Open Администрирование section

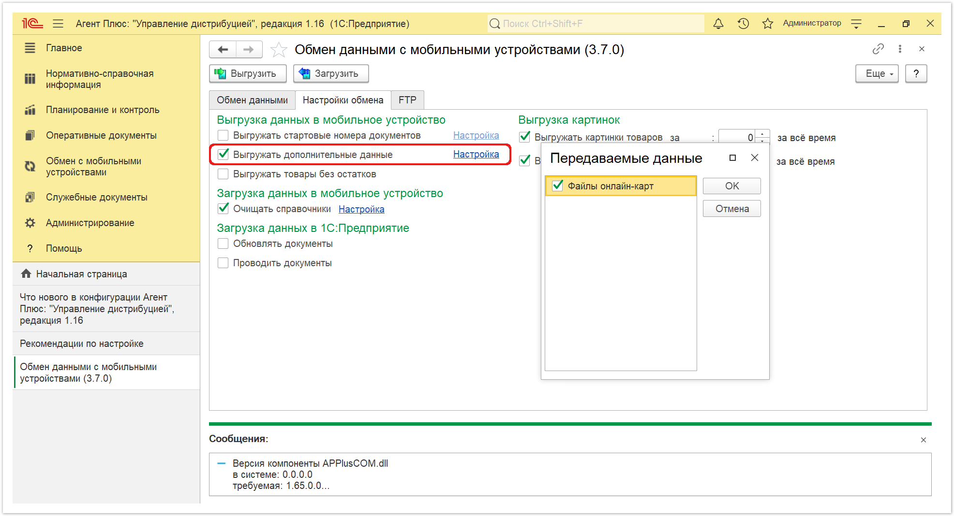[x=106, y=223]
